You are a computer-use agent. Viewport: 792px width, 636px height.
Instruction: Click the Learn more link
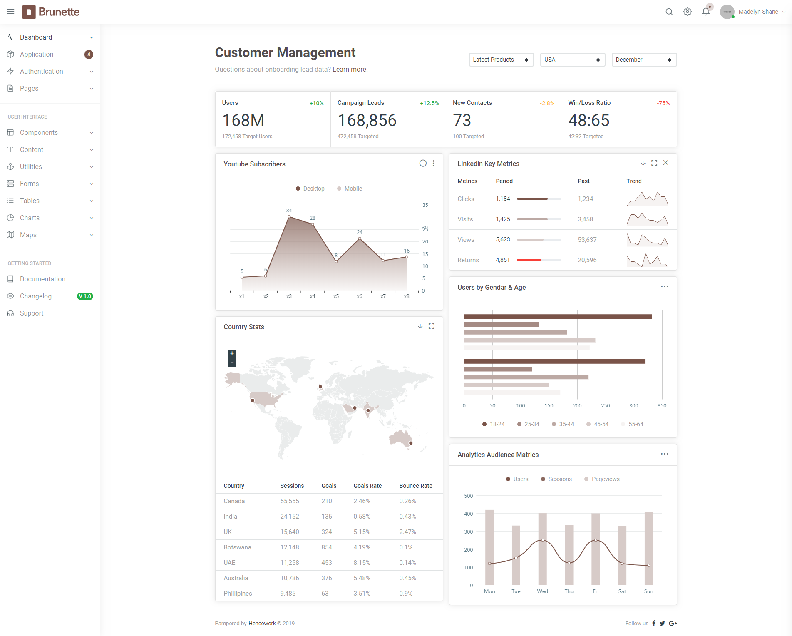[x=350, y=69]
